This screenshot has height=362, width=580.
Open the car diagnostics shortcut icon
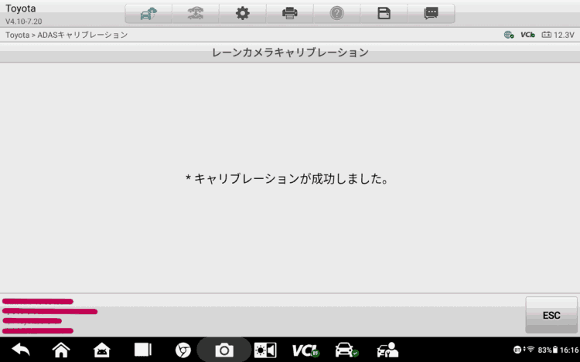click(346, 350)
